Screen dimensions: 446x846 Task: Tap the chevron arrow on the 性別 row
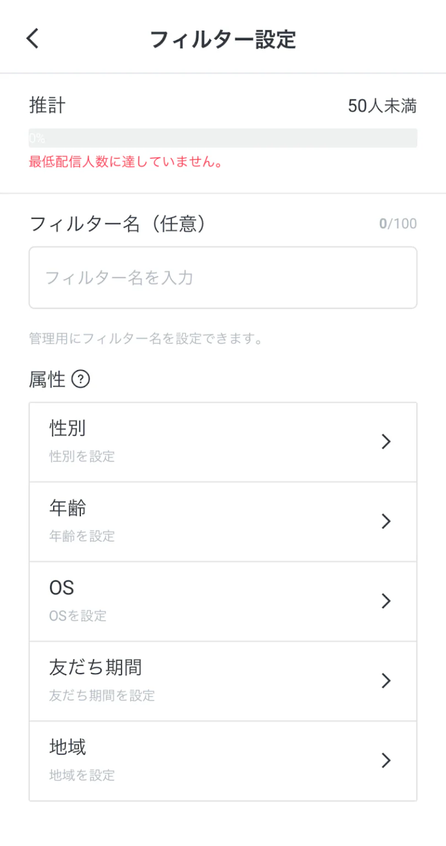(386, 442)
